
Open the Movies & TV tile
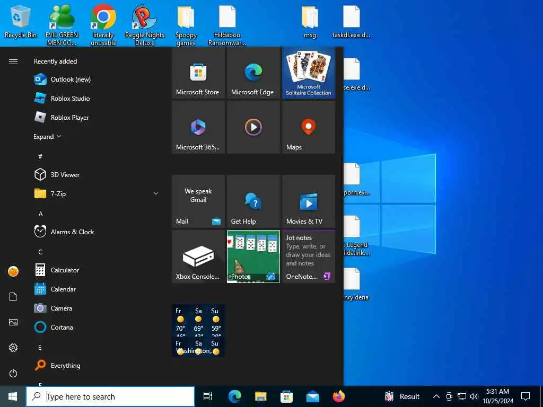point(309,201)
